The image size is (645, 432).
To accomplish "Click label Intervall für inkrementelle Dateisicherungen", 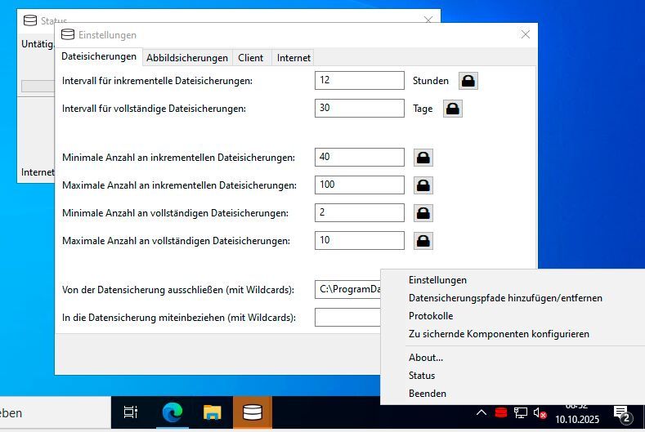I will coord(157,81).
